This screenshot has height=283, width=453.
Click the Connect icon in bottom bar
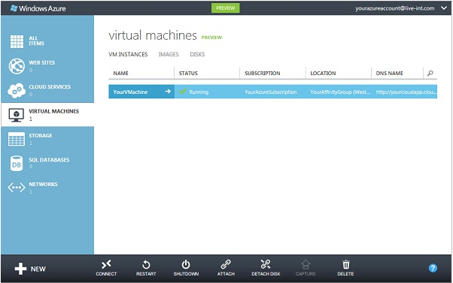[x=106, y=264]
